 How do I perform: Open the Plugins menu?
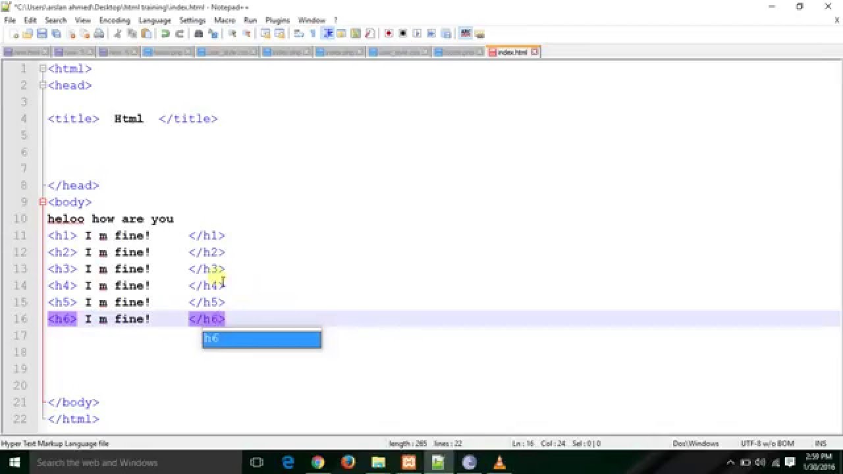tap(277, 20)
